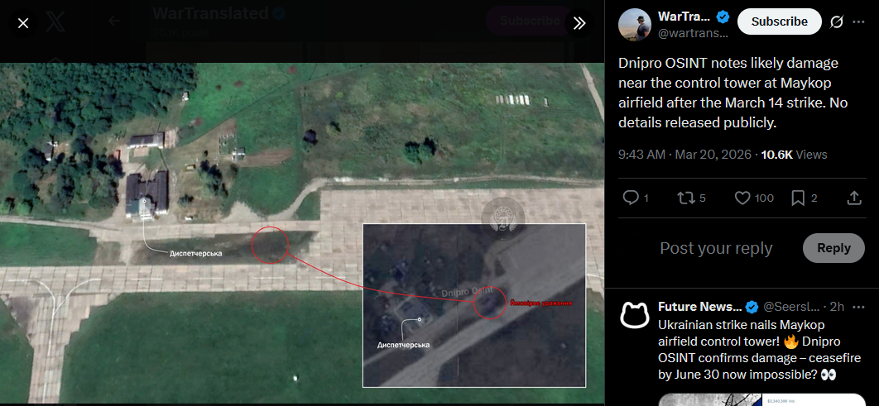Bookmark the post with 2 bookmarks

click(x=798, y=198)
